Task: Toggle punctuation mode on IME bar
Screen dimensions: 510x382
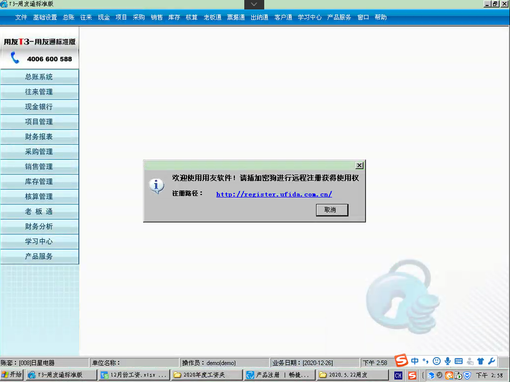Action: [x=425, y=361]
